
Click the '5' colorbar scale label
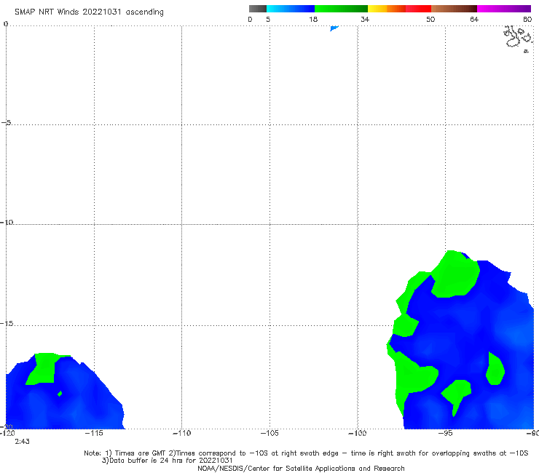(268, 19)
